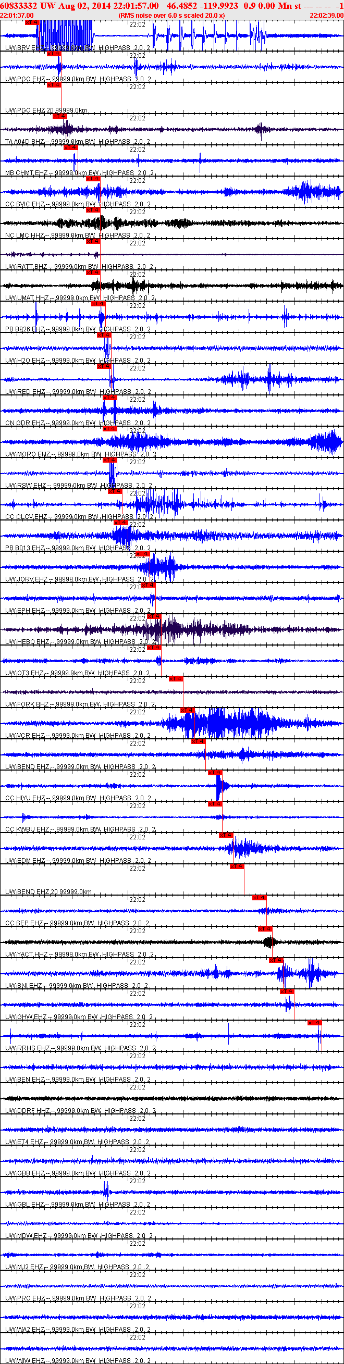
Task: Select the UW.GHW EHZ station label
Action: (79, 1016)
